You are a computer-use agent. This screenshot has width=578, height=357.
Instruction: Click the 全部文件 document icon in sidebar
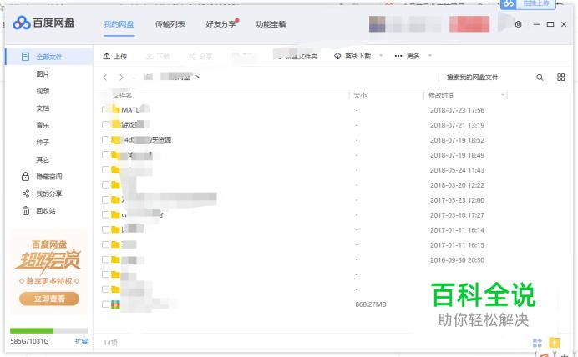point(25,57)
